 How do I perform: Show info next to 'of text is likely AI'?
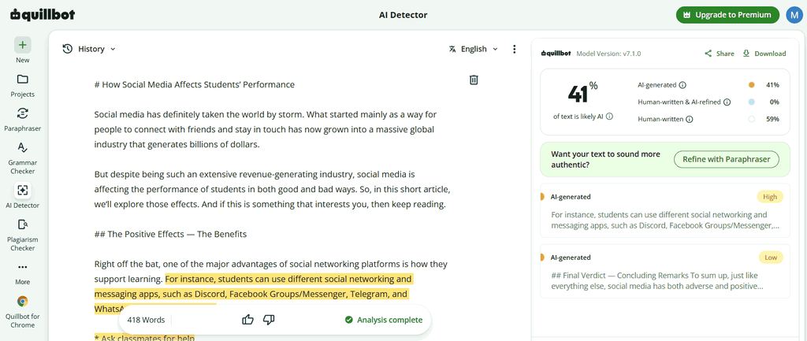(609, 117)
